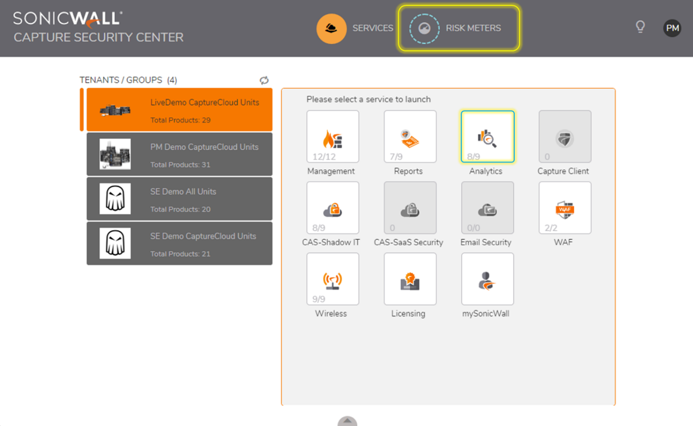Select the LiveDemo CaptureCloud Units tenant
693x426 pixels.
[179, 110]
